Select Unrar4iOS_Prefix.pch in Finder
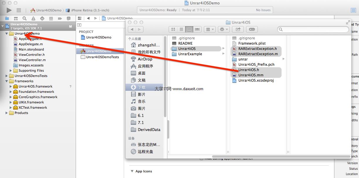 click(x=256, y=65)
